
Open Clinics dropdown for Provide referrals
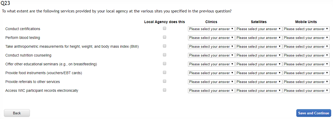(211, 82)
